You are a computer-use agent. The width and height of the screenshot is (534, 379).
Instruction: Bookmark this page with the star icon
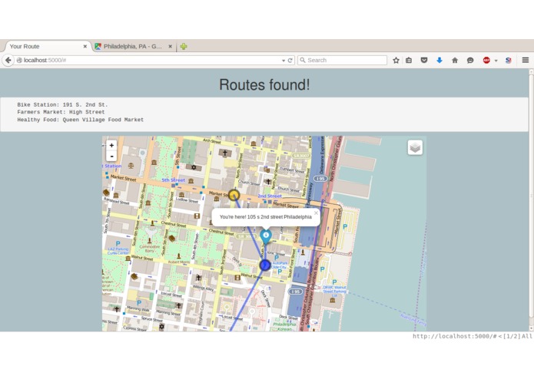396,60
